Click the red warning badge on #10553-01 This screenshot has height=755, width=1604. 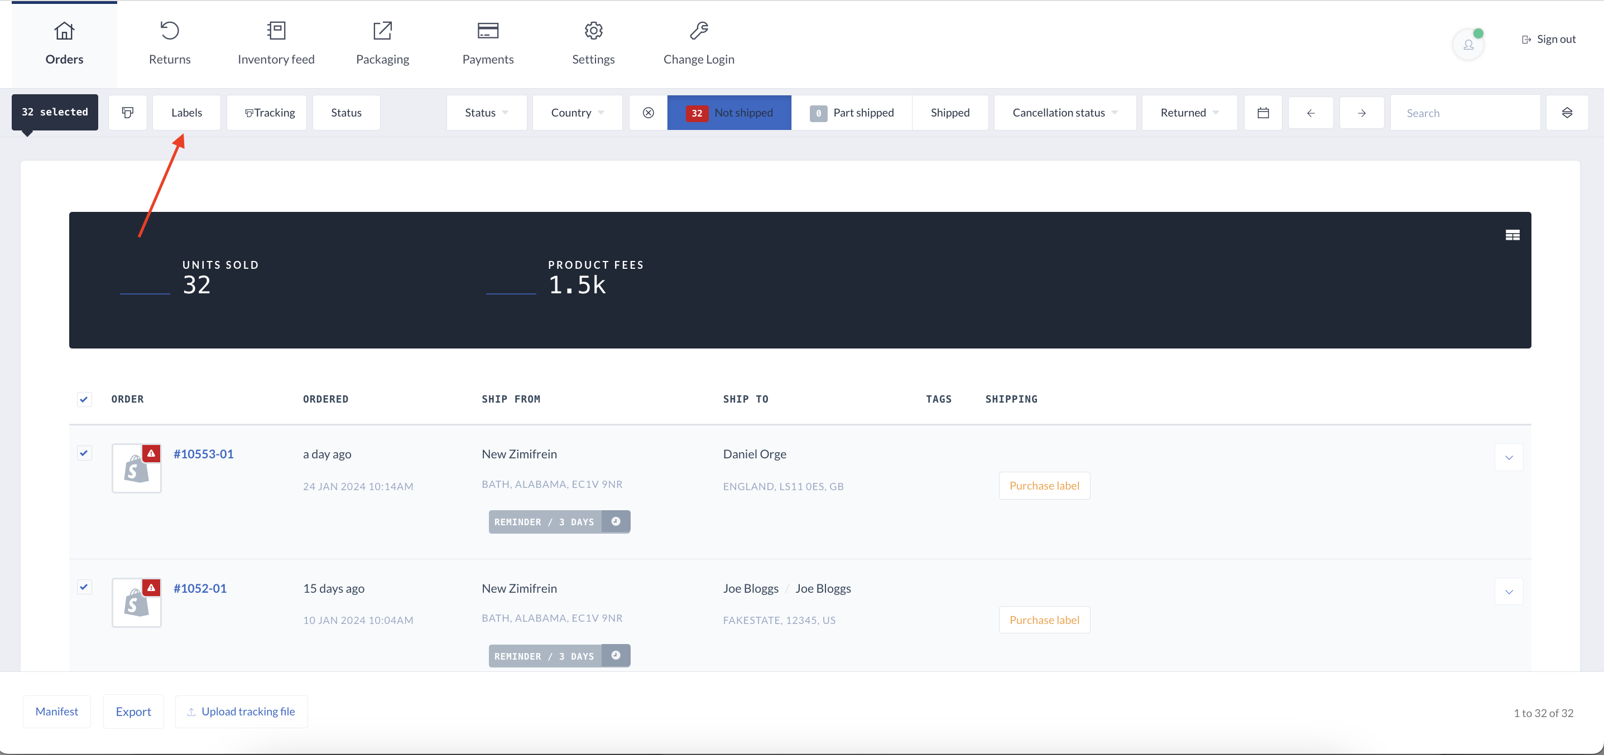tap(151, 453)
